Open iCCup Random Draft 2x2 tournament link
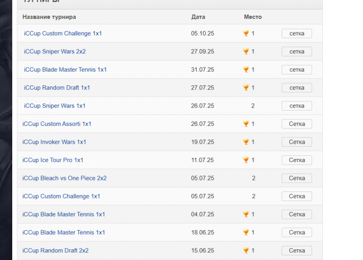363x260 pixels. pyautogui.click(x=55, y=250)
